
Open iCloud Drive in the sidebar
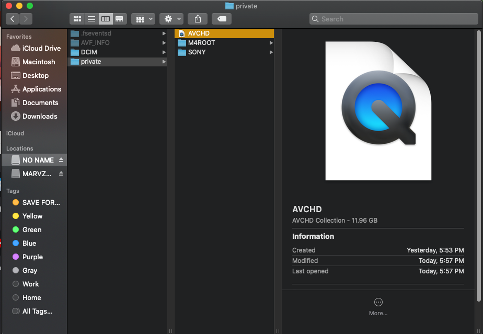pos(41,48)
